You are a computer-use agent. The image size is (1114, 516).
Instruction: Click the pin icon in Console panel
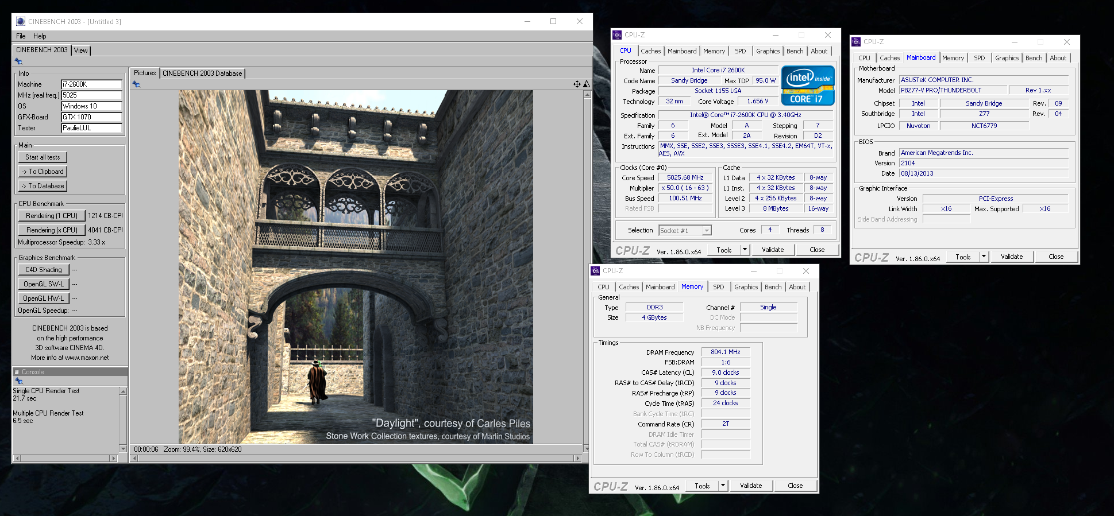click(18, 381)
